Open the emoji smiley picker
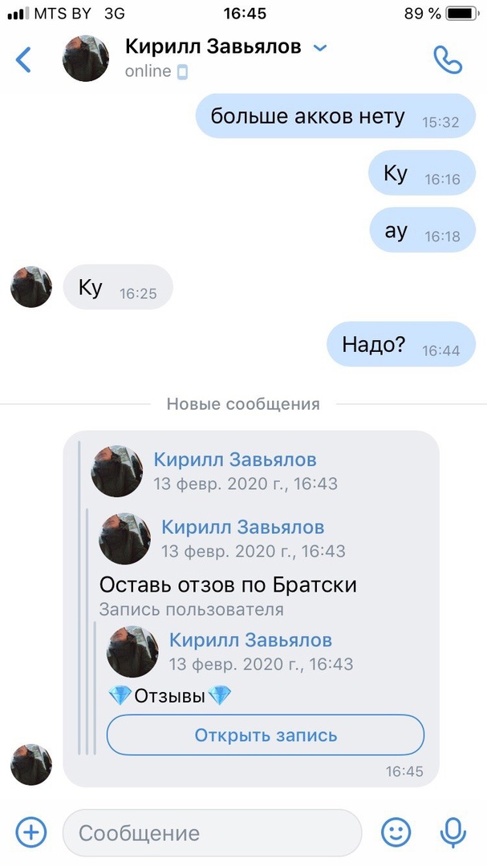 (x=396, y=832)
